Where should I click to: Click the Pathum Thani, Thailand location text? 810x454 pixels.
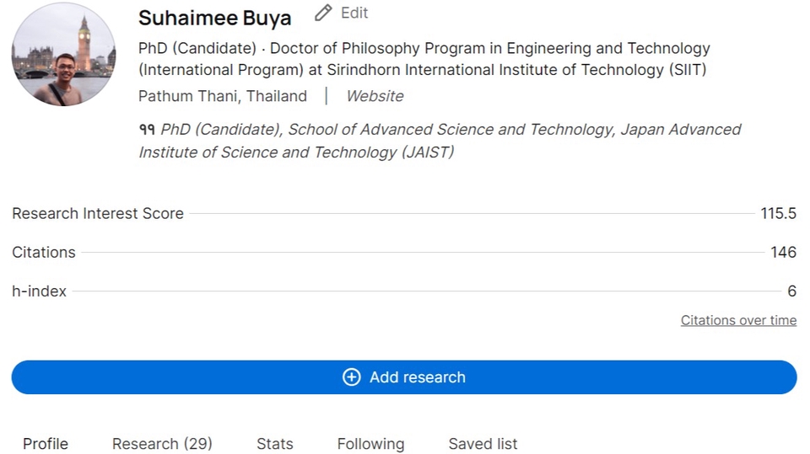click(x=223, y=96)
